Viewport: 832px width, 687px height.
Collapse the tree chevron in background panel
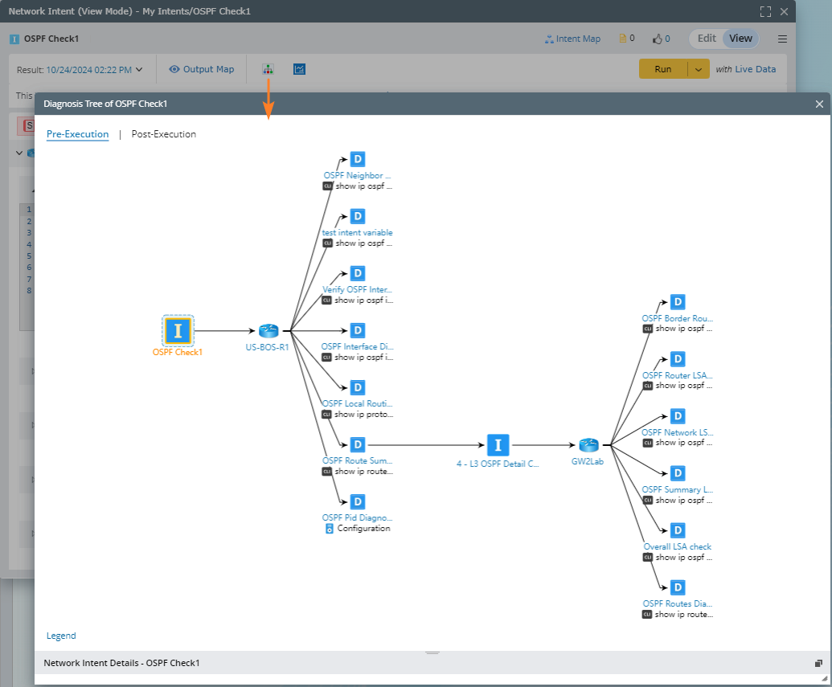tap(19, 153)
